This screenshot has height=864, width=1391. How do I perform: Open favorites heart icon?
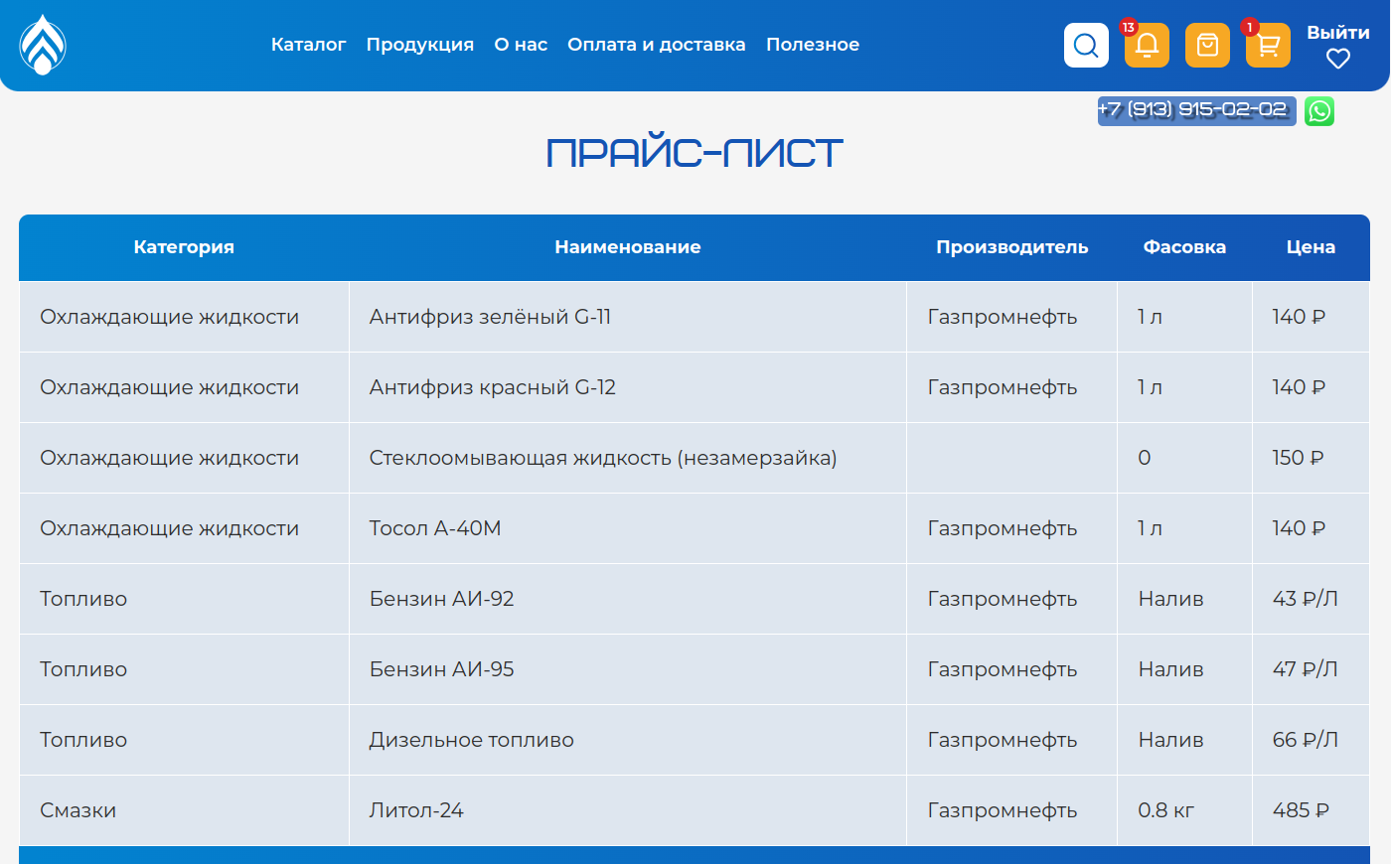[x=1338, y=59]
